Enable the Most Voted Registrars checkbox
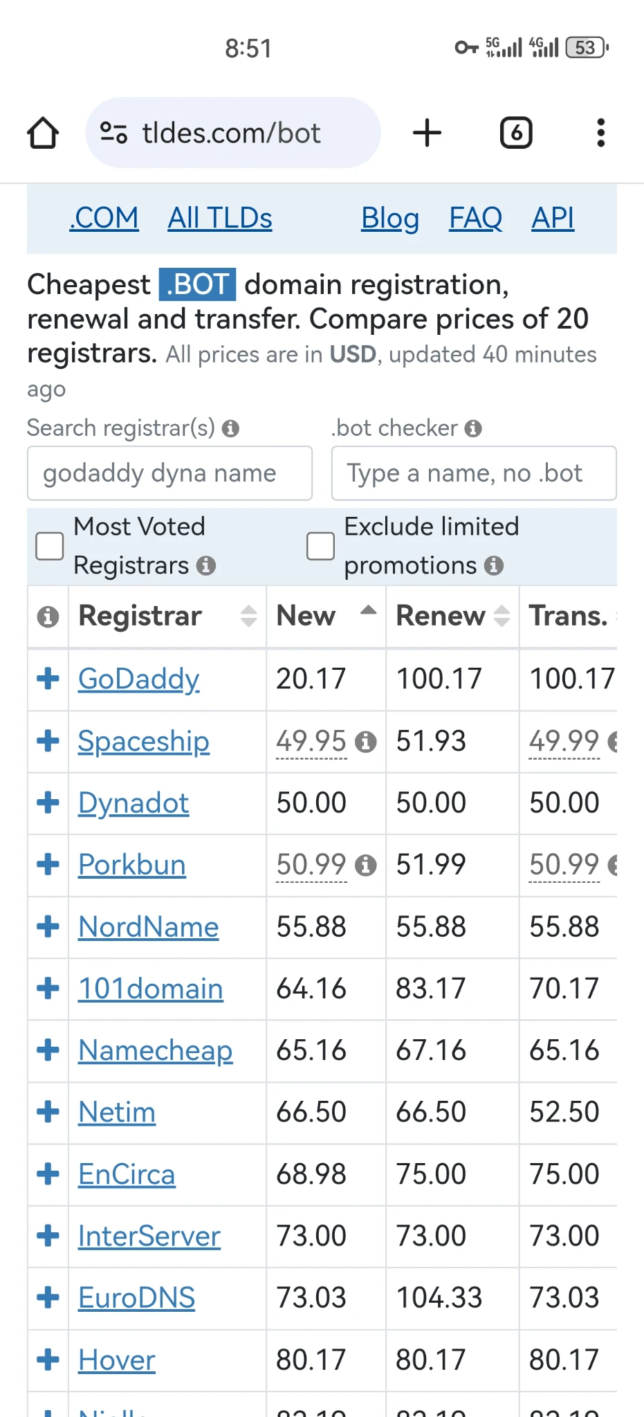The image size is (644, 1417). tap(50, 546)
